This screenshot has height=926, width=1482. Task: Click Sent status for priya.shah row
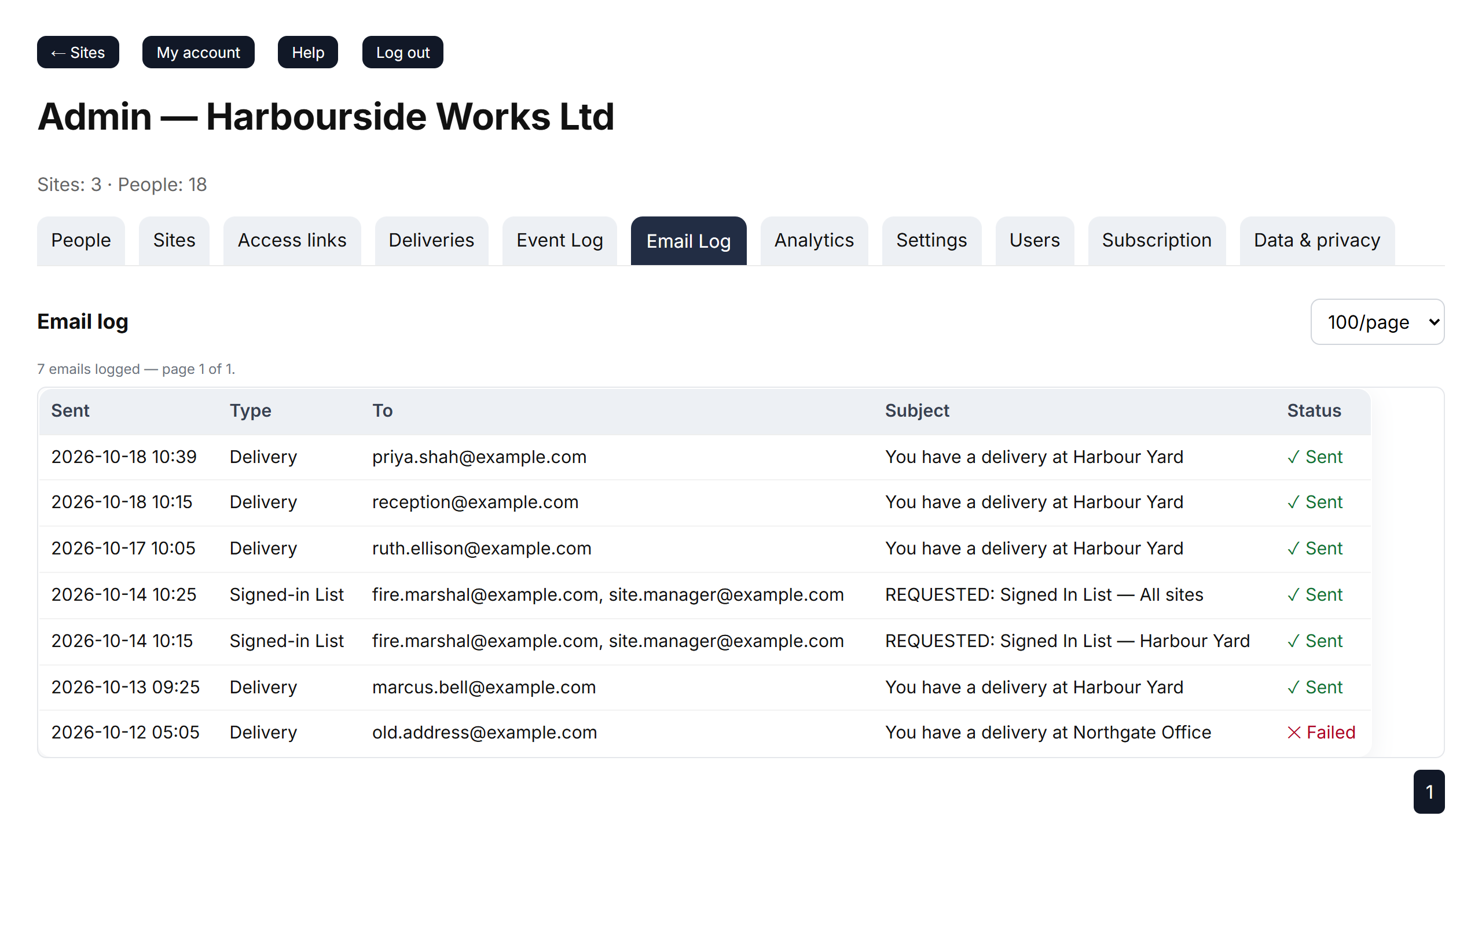[1314, 457]
